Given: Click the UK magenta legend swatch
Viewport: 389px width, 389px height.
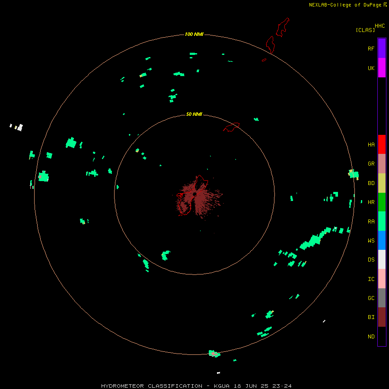Looking at the screenshot, I should [x=382, y=68].
